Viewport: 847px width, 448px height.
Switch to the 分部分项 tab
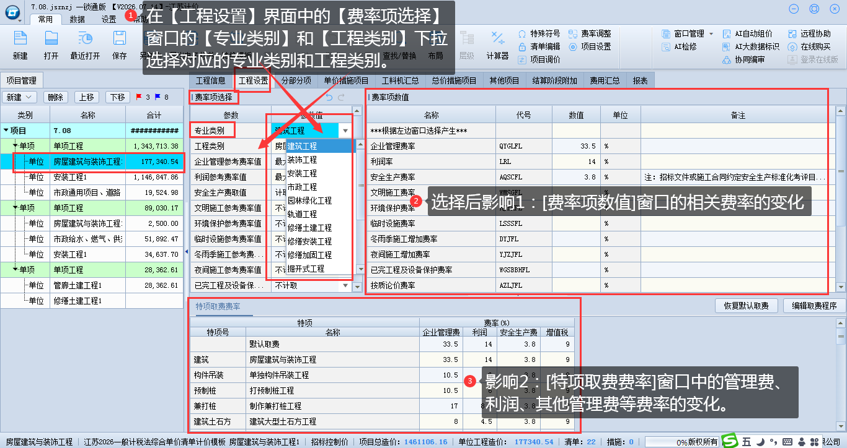(296, 80)
